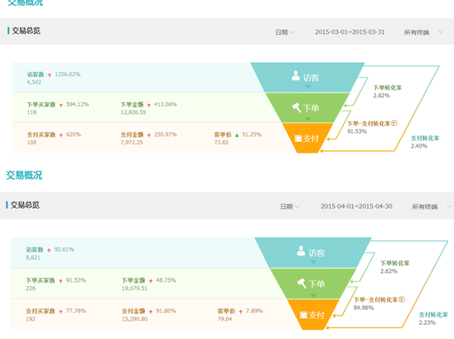Click the wallet payment icon in upper funnel
The image size is (454, 339).
[x=298, y=138]
